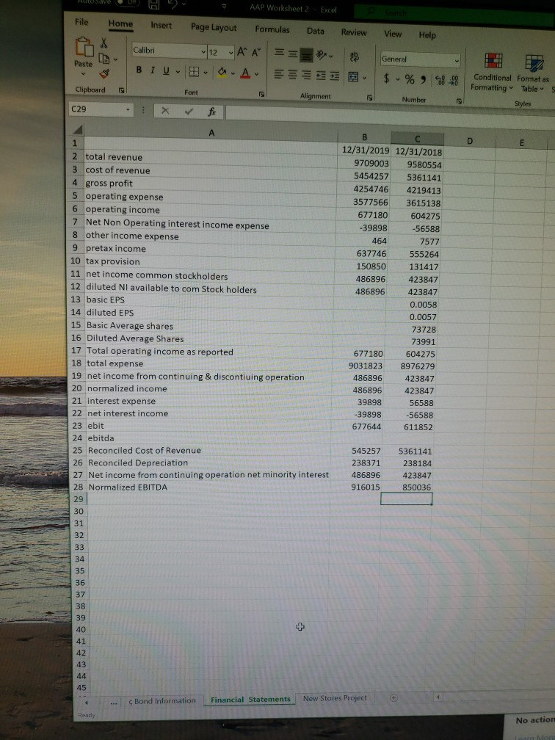The image size is (555, 740).
Task: Click the Increase Indent icon
Action: pyautogui.click(x=335, y=76)
